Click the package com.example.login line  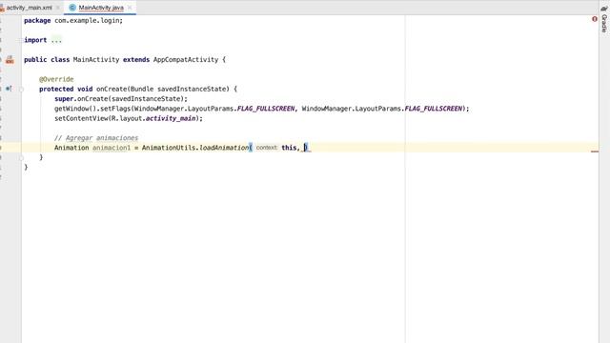click(73, 21)
